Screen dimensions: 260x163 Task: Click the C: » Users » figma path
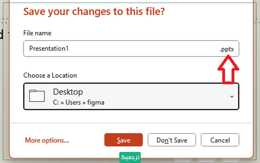pos(79,102)
